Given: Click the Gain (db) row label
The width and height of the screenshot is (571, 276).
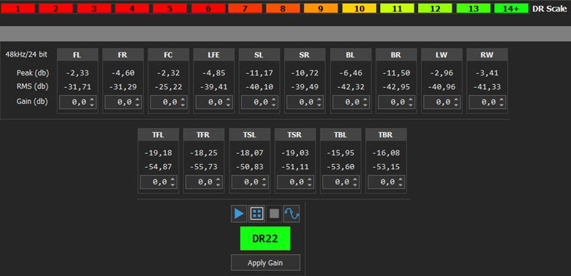Looking at the screenshot, I should pyautogui.click(x=32, y=102).
